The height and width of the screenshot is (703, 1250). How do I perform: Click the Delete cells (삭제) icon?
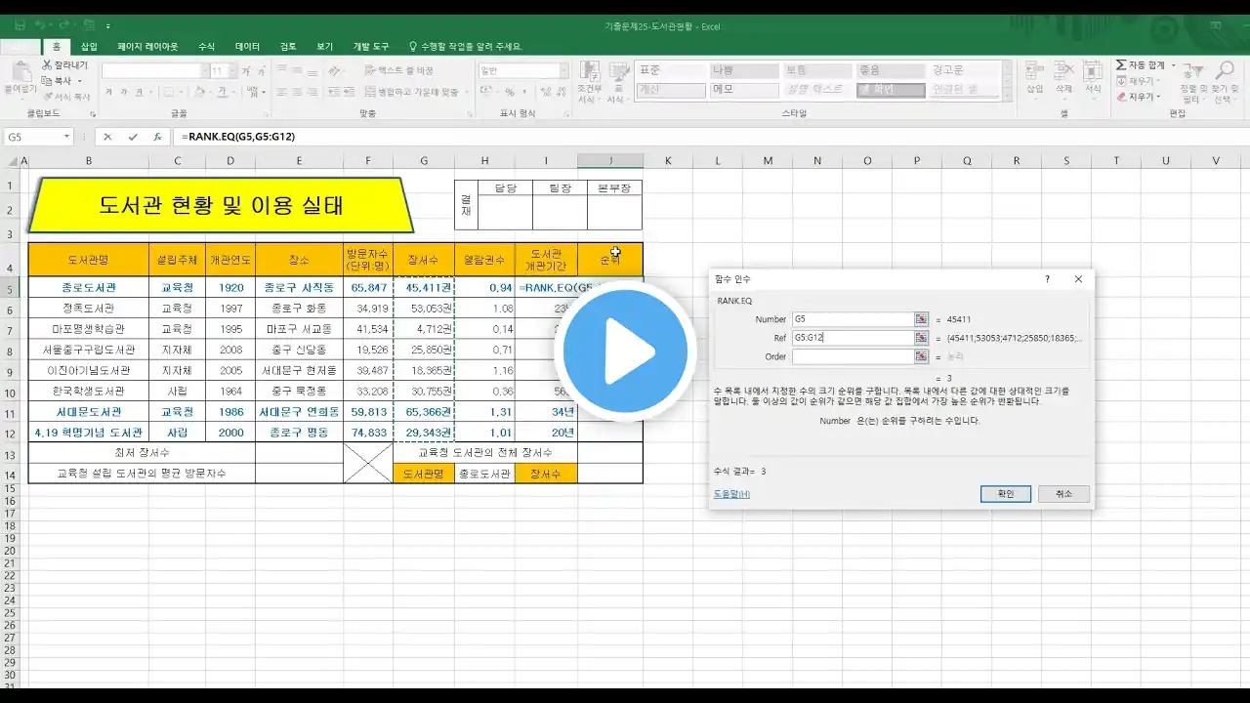tap(1064, 71)
